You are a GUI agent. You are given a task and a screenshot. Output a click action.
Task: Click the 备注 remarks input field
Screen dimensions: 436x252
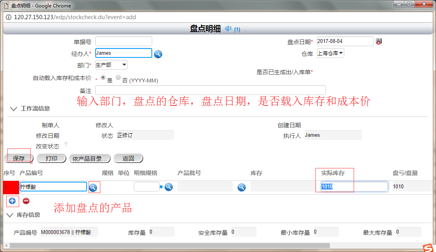click(x=210, y=90)
